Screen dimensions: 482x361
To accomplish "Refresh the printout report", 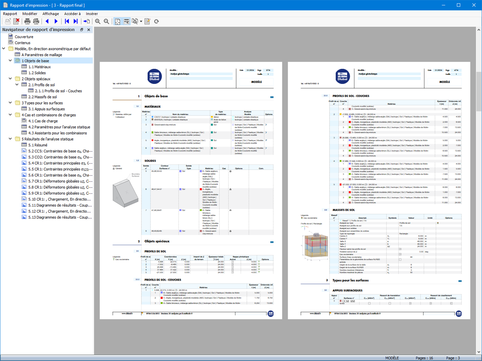I will [156, 21].
